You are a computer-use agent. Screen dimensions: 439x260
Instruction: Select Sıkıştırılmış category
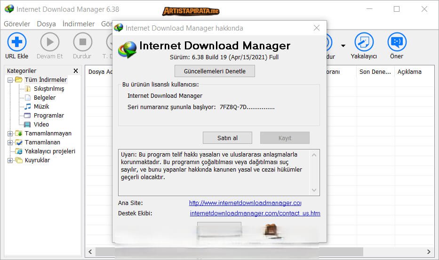pyautogui.click(x=49, y=89)
